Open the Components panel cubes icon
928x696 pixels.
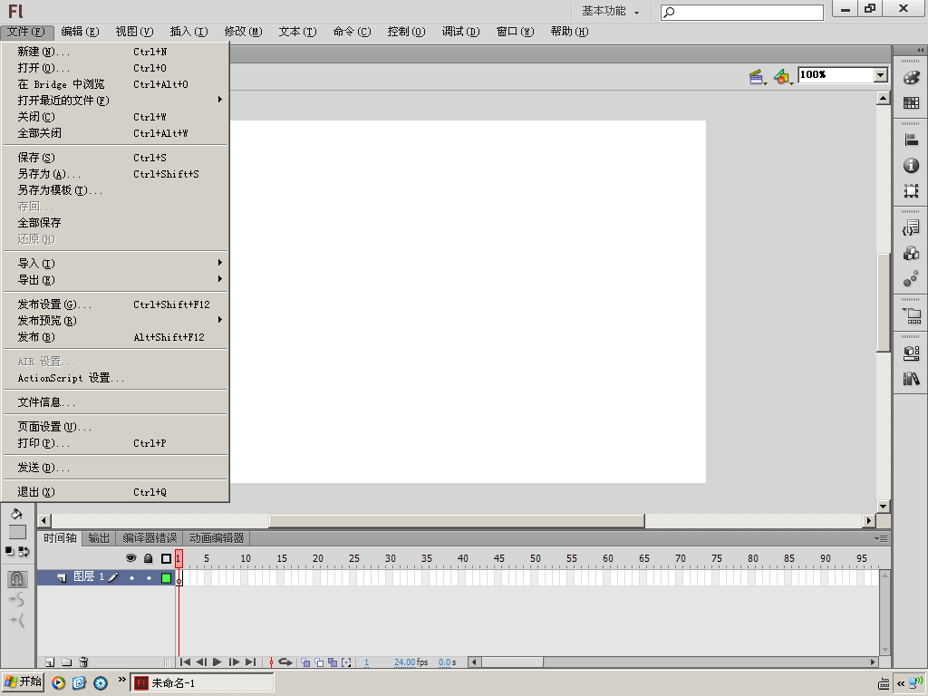[x=912, y=254]
